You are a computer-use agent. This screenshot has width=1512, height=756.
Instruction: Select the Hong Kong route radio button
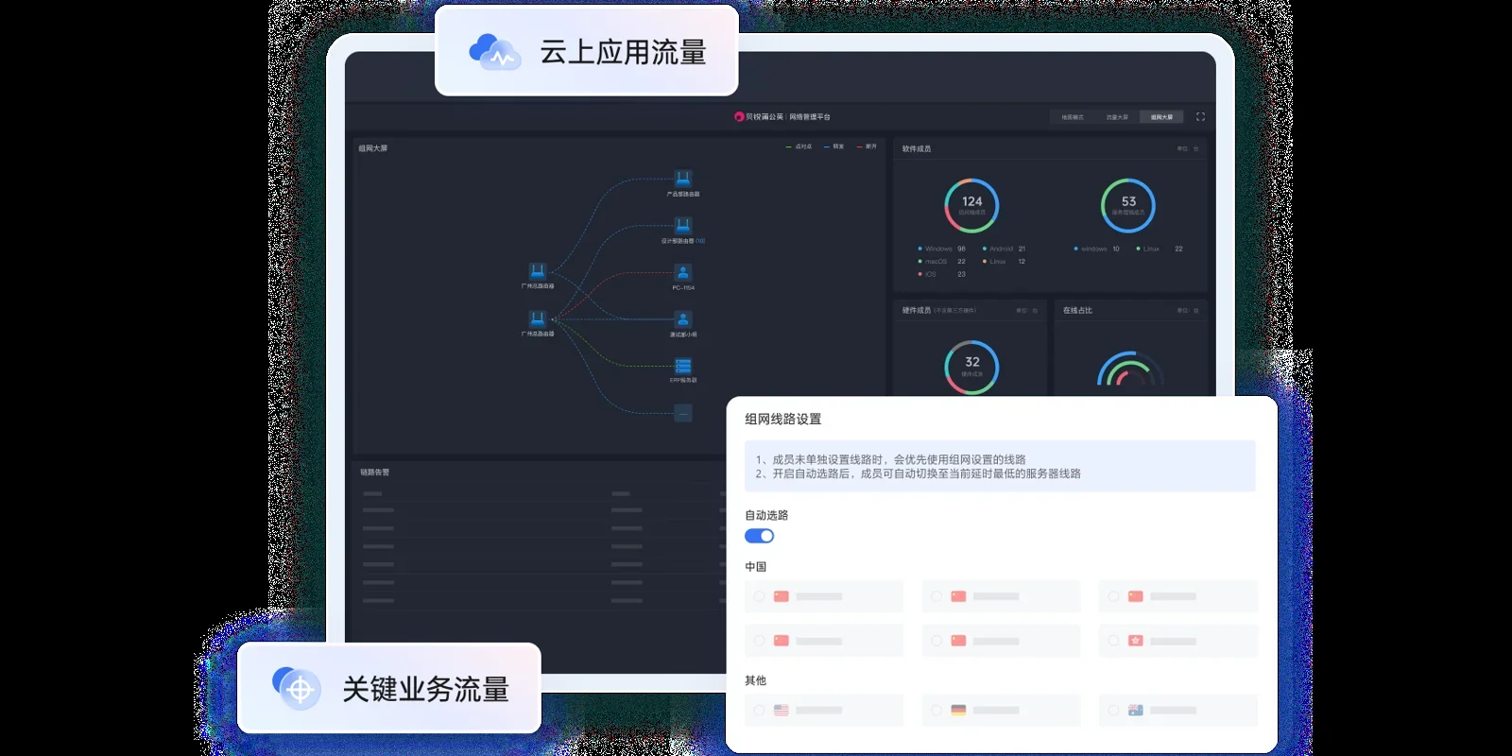pyautogui.click(x=1113, y=641)
